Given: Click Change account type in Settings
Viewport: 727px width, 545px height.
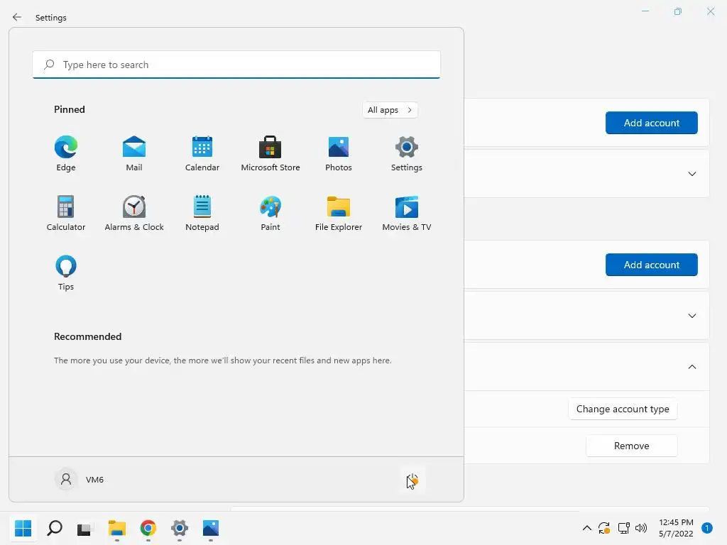Looking at the screenshot, I should [x=623, y=409].
